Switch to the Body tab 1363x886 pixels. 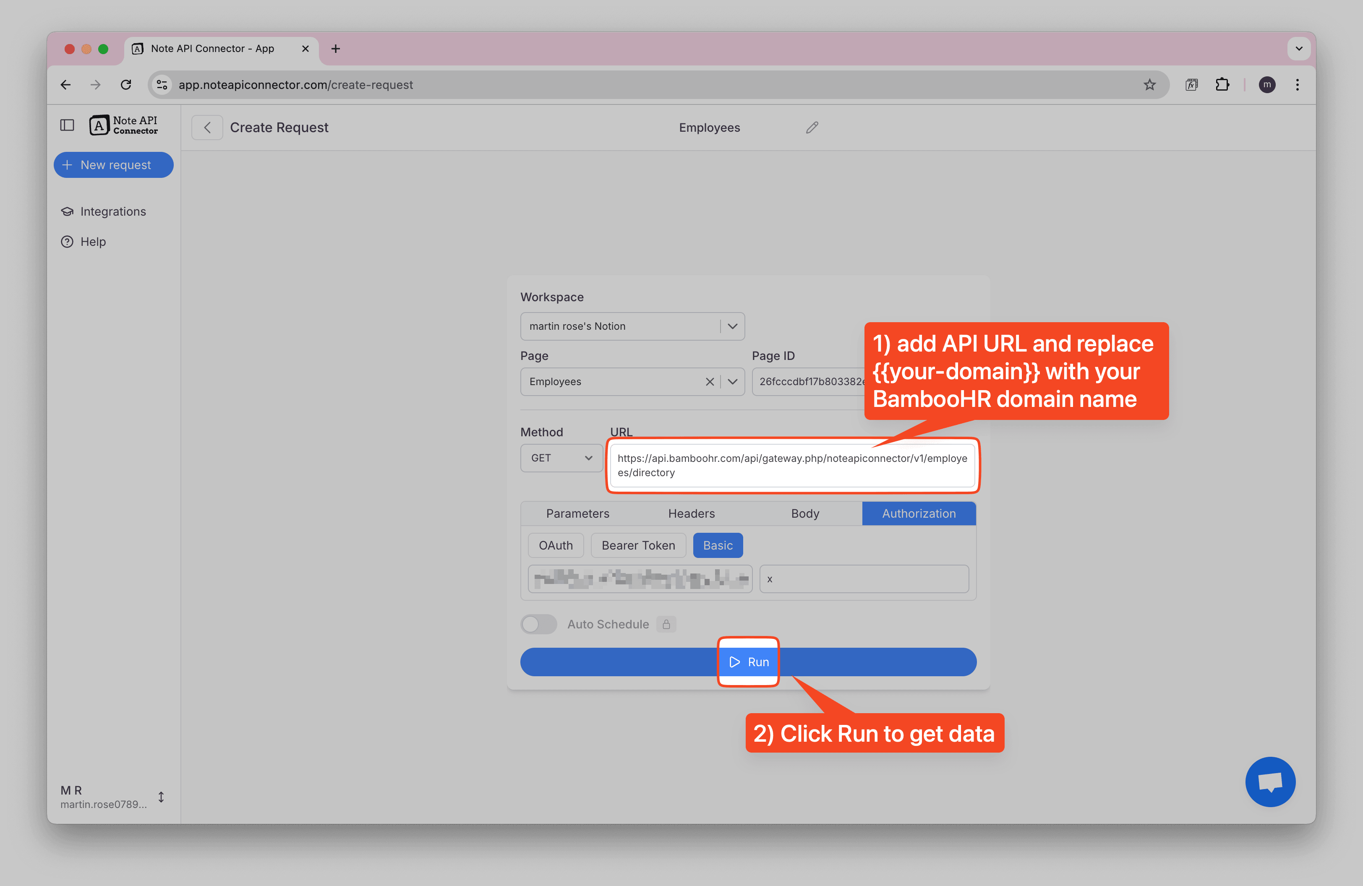pyautogui.click(x=804, y=513)
